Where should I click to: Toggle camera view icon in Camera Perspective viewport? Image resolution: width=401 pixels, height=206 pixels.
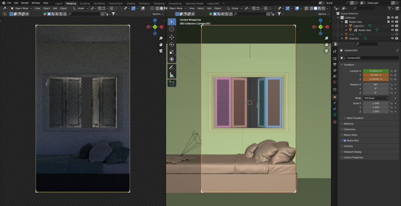[x=326, y=51]
